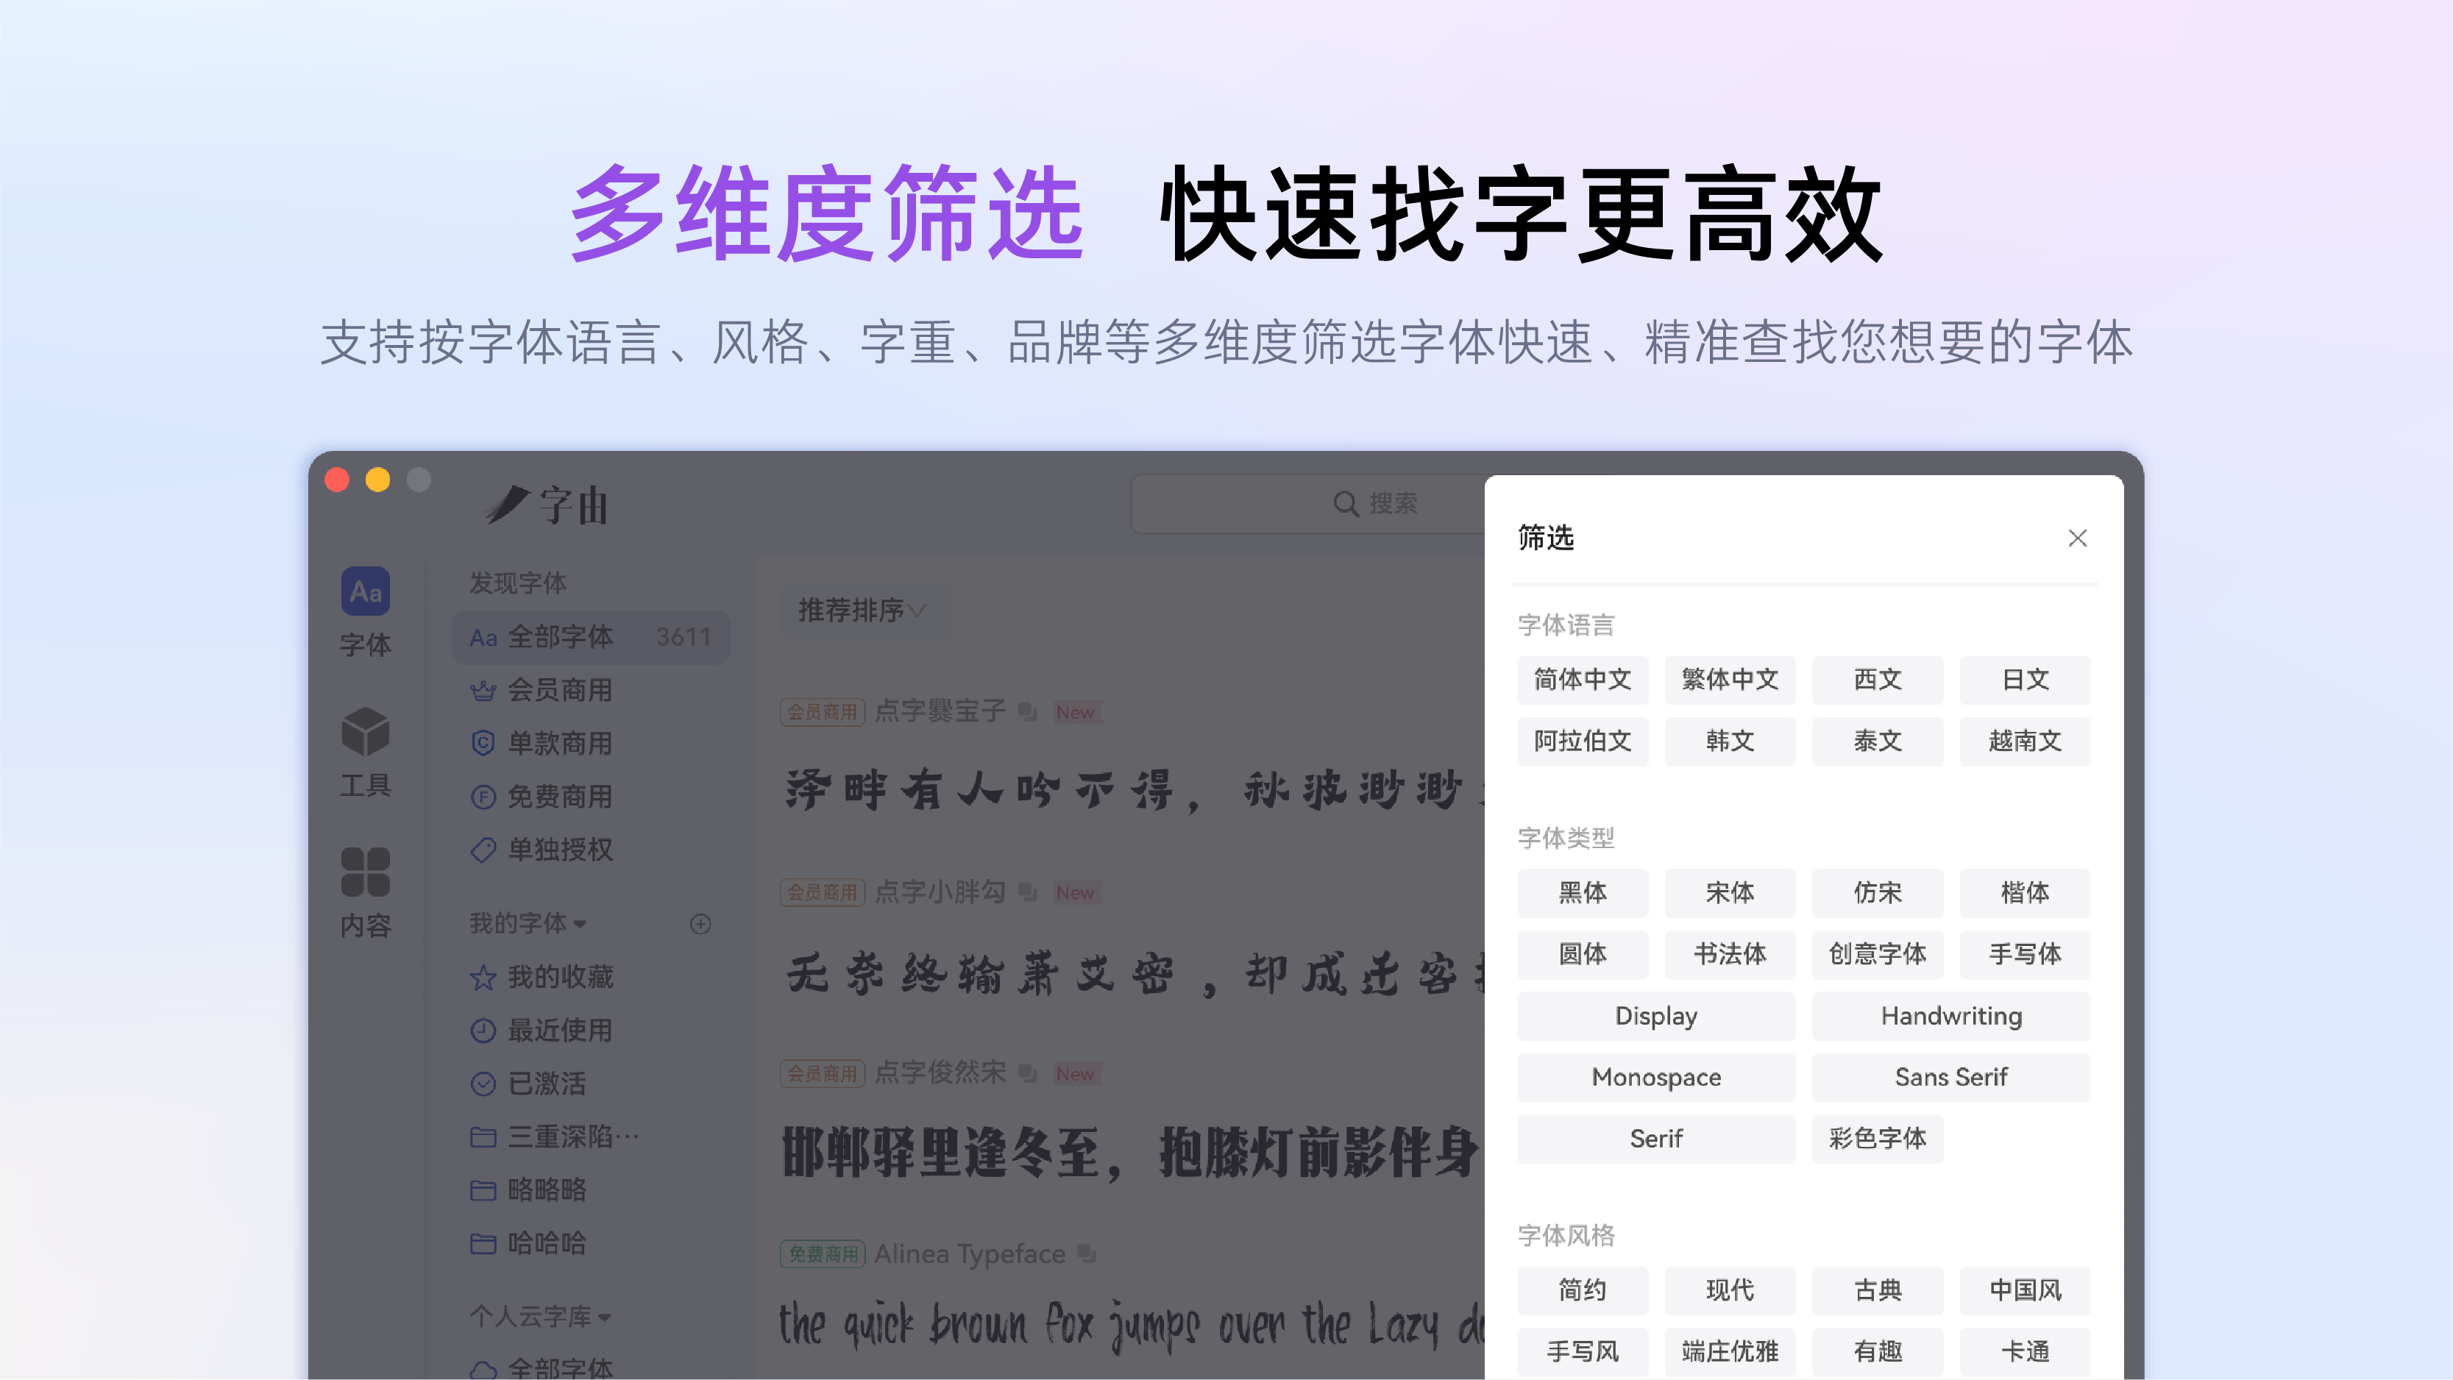Click the search magnifier icon
Image resolution: width=2453 pixels, height=1380 pixels.
(1344, 504)
